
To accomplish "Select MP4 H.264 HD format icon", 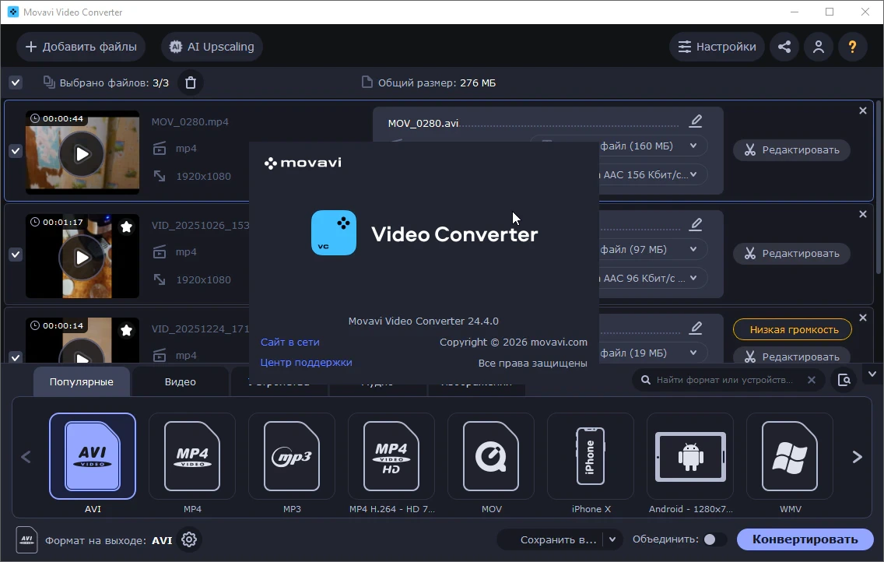I will 391,456.
